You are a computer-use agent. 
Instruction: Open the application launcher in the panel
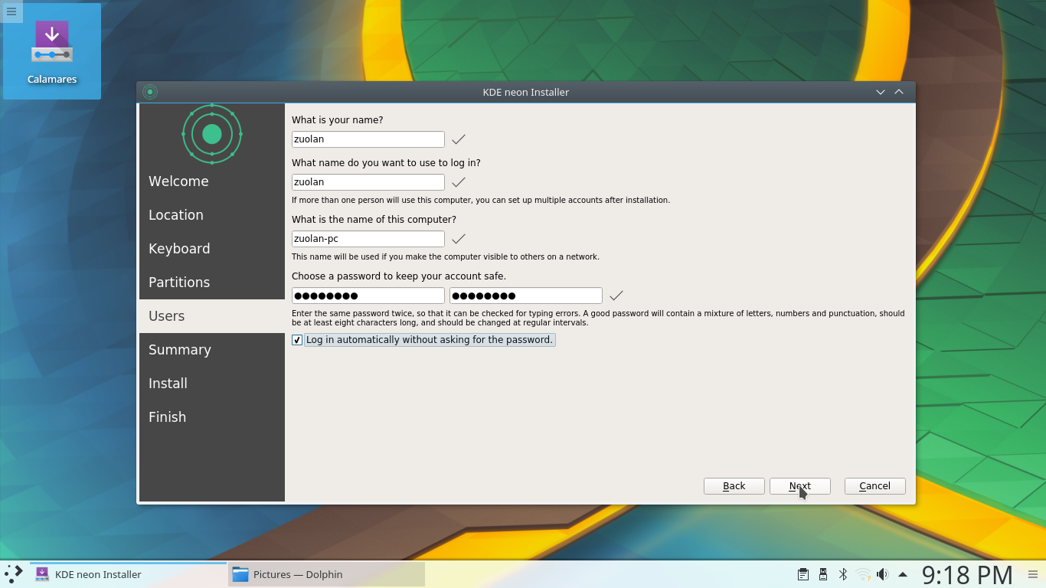[14, 574]
